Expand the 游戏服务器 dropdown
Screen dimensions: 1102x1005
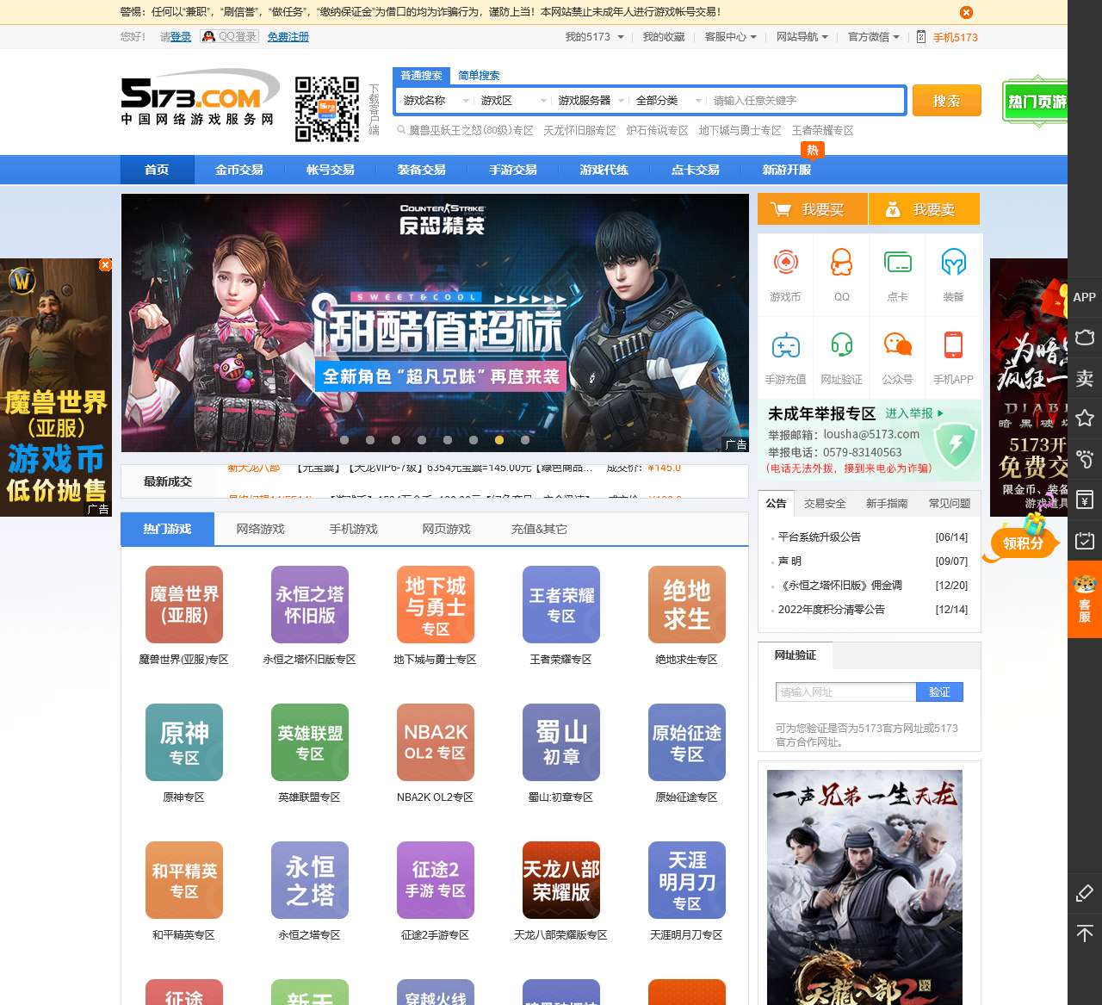tap(591, 101)
